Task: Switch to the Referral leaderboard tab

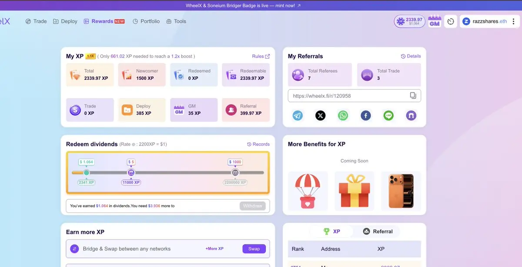Action: pos(378,231)
